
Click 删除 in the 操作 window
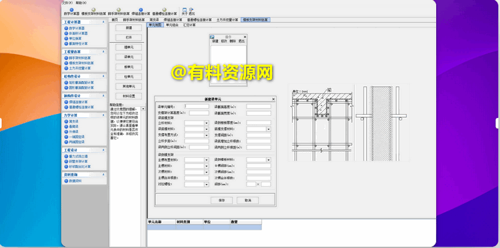pos(233,41)
